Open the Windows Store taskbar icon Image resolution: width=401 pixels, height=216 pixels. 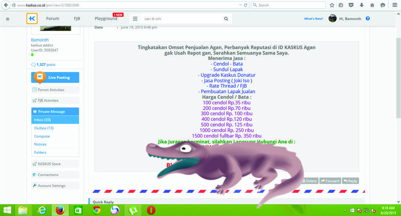(x=78, y=211)
